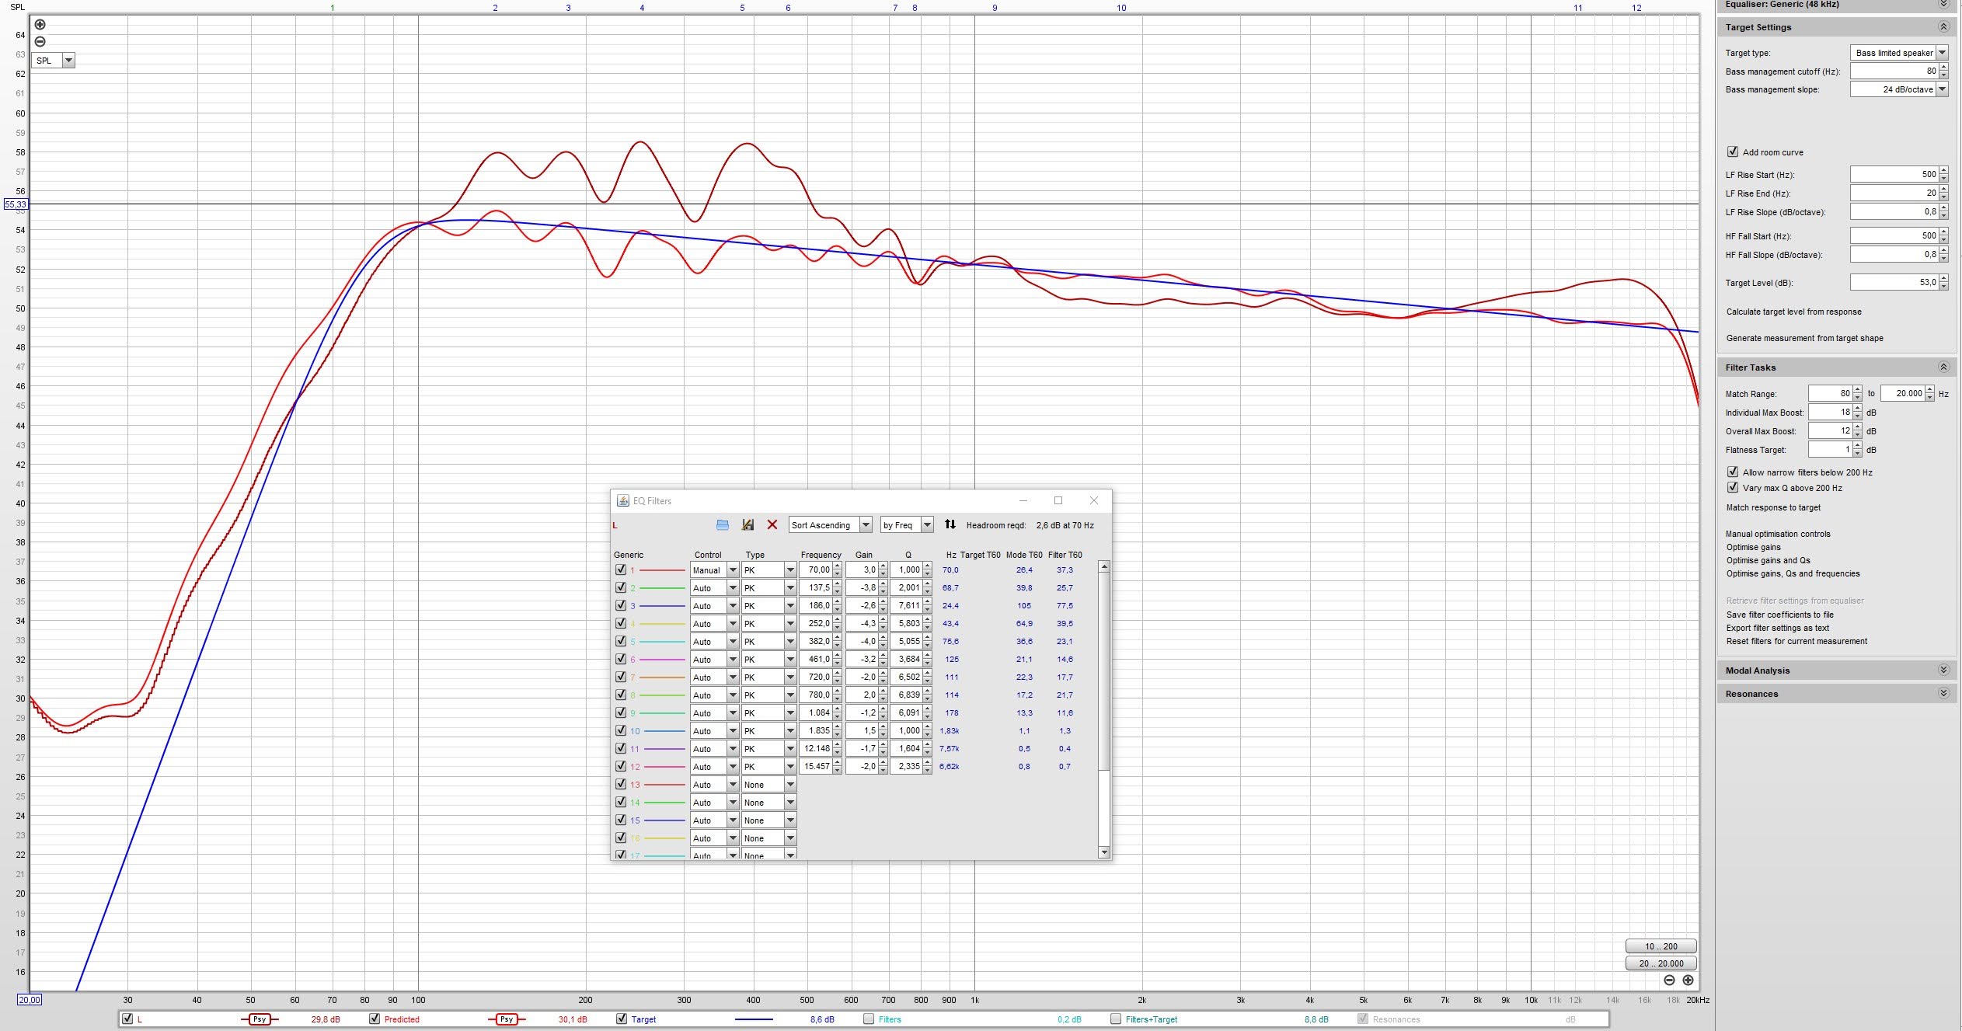Toggle Allow narrow filters below 200 Hz

coord(1733,472)
